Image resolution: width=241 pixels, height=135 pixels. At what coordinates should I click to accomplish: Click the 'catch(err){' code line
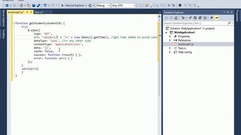pos(30,69)
